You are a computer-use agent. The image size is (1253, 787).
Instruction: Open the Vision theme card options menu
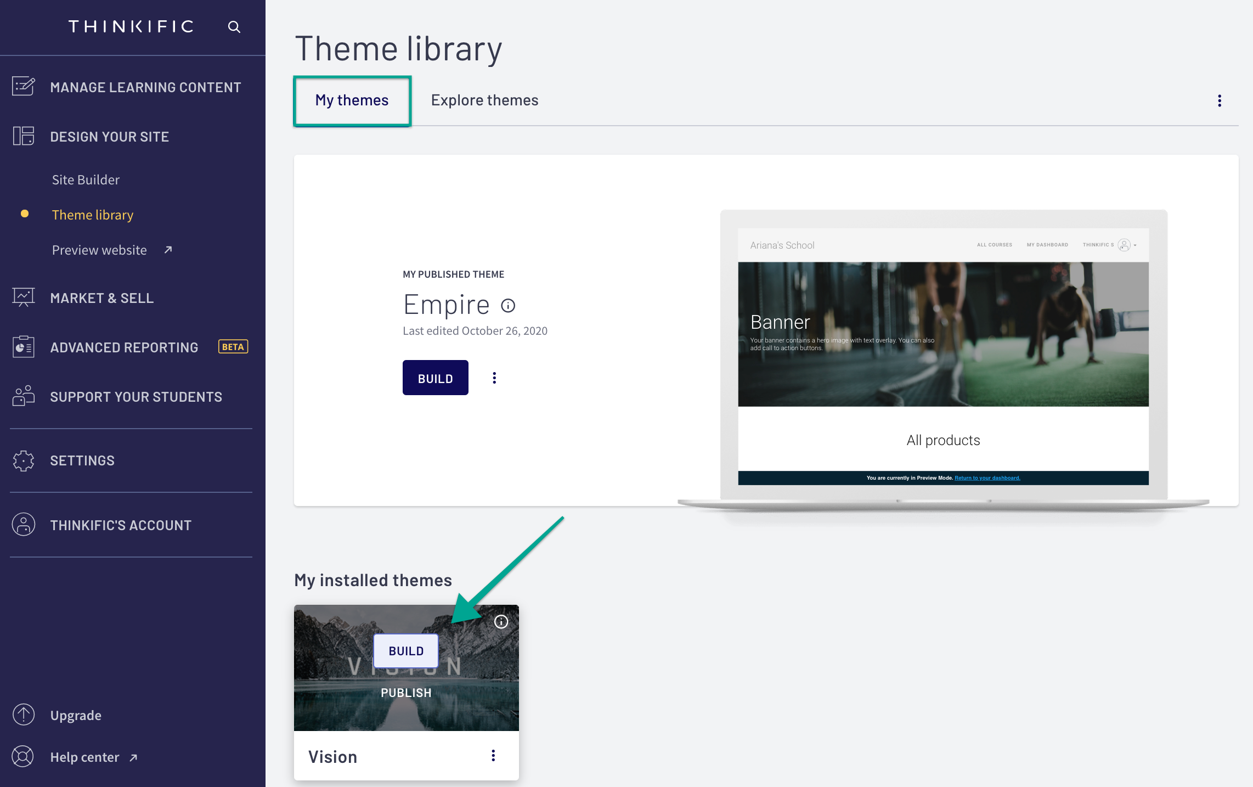click(493, 756)
